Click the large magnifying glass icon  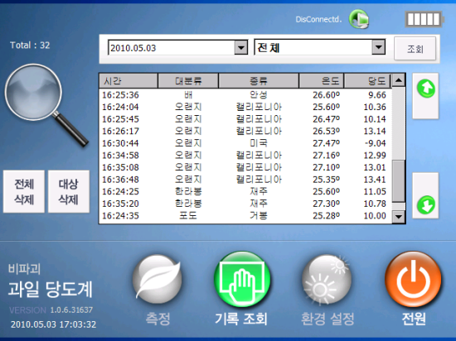[46, 105]
